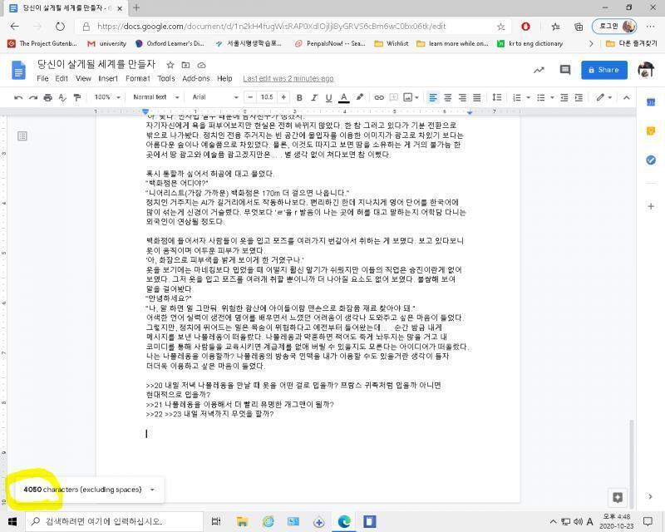Viewport: 665px width, 532px height.
Task: Click the Print icon
Action: (48, 97)
